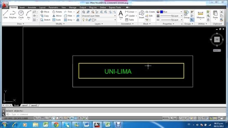Screen dimensions: 228x128
Task: Open Google Chrome from the taskbar
Action: [56, 125]
